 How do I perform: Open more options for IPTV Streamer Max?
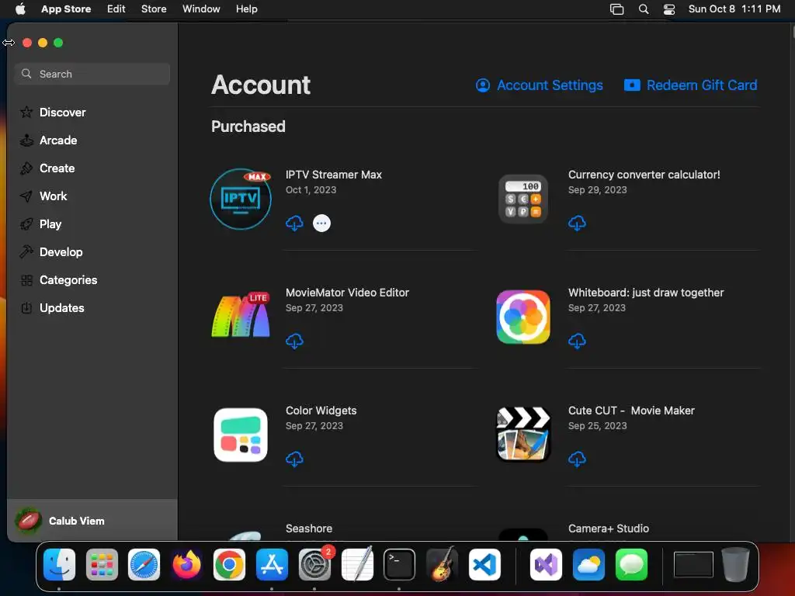[321, 223]
